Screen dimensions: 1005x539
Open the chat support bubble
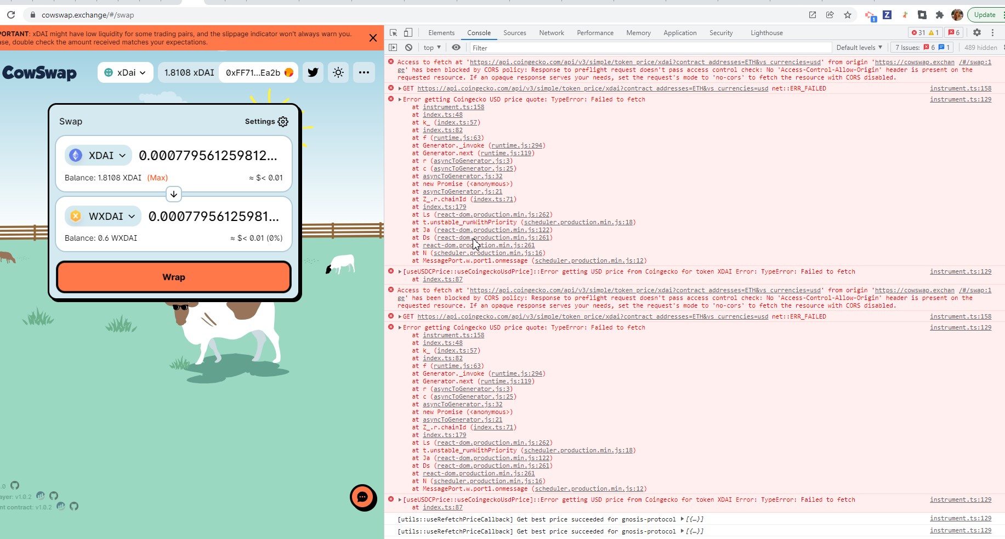pos(363,497)
